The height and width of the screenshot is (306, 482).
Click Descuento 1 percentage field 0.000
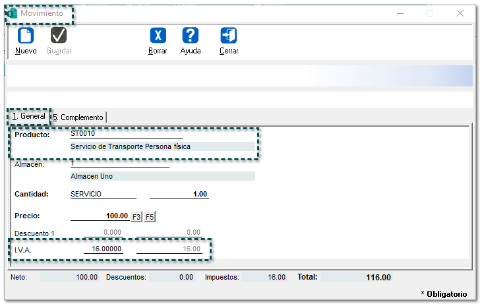[104, 233]
